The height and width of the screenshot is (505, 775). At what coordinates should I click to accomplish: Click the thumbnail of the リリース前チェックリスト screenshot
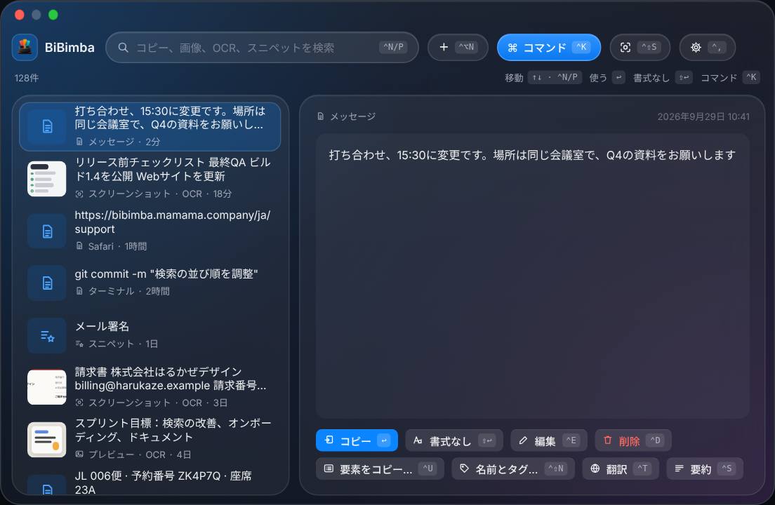coord(47,179)
